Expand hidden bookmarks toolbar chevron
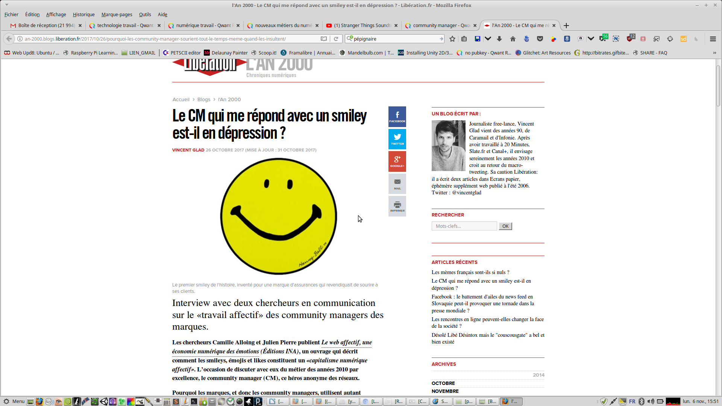This screenshot has width=722, height=406. pyautogui.click(x=714, y=53)
